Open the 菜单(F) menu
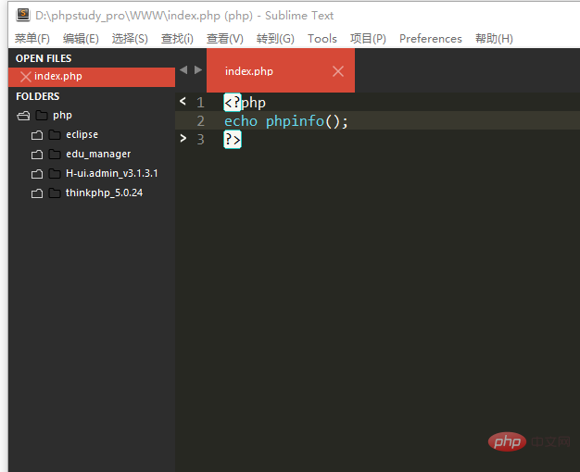Viewport: 580px width, 472px height. 32,39
